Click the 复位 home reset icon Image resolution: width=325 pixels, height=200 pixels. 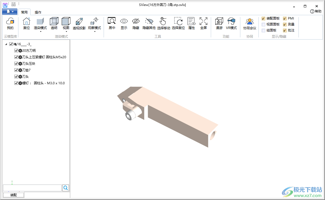click(x=27, y=22)
